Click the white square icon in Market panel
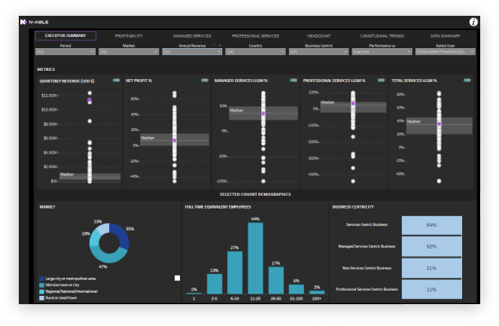Image resolution: width=499 pixels, height=326 pixels. pos(178,278)
